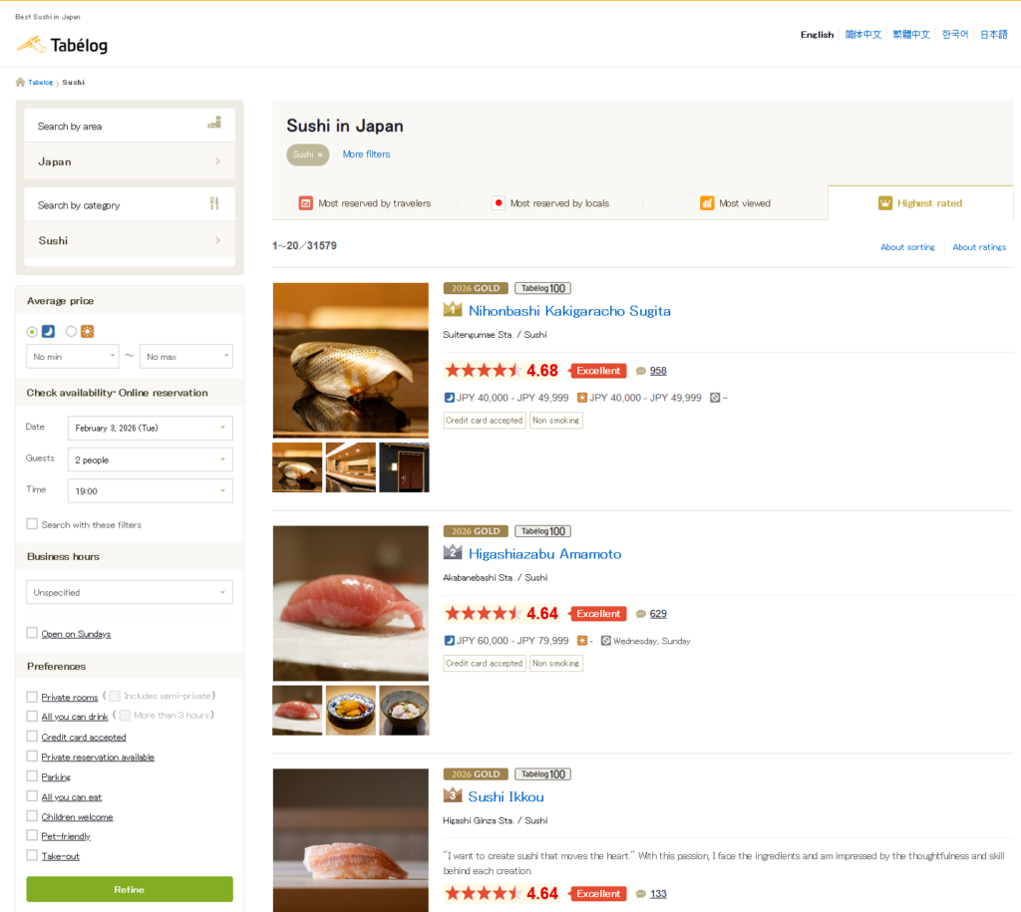Screen dimensions: 1021x912
Task: Enable the Open on Sundays checkbox
Action: coord(31,632)
